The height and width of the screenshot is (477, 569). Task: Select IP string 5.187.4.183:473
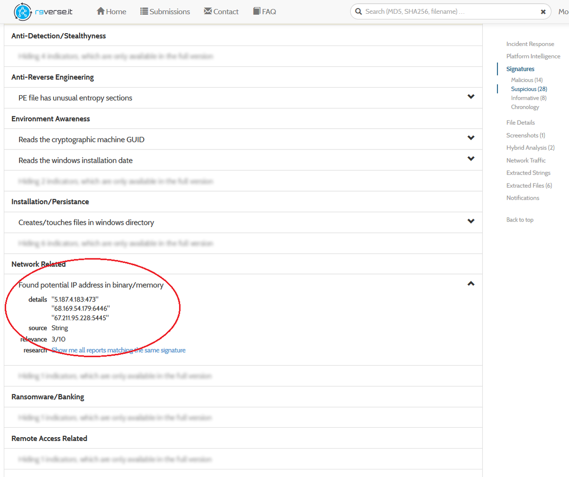tap(75, 300)
